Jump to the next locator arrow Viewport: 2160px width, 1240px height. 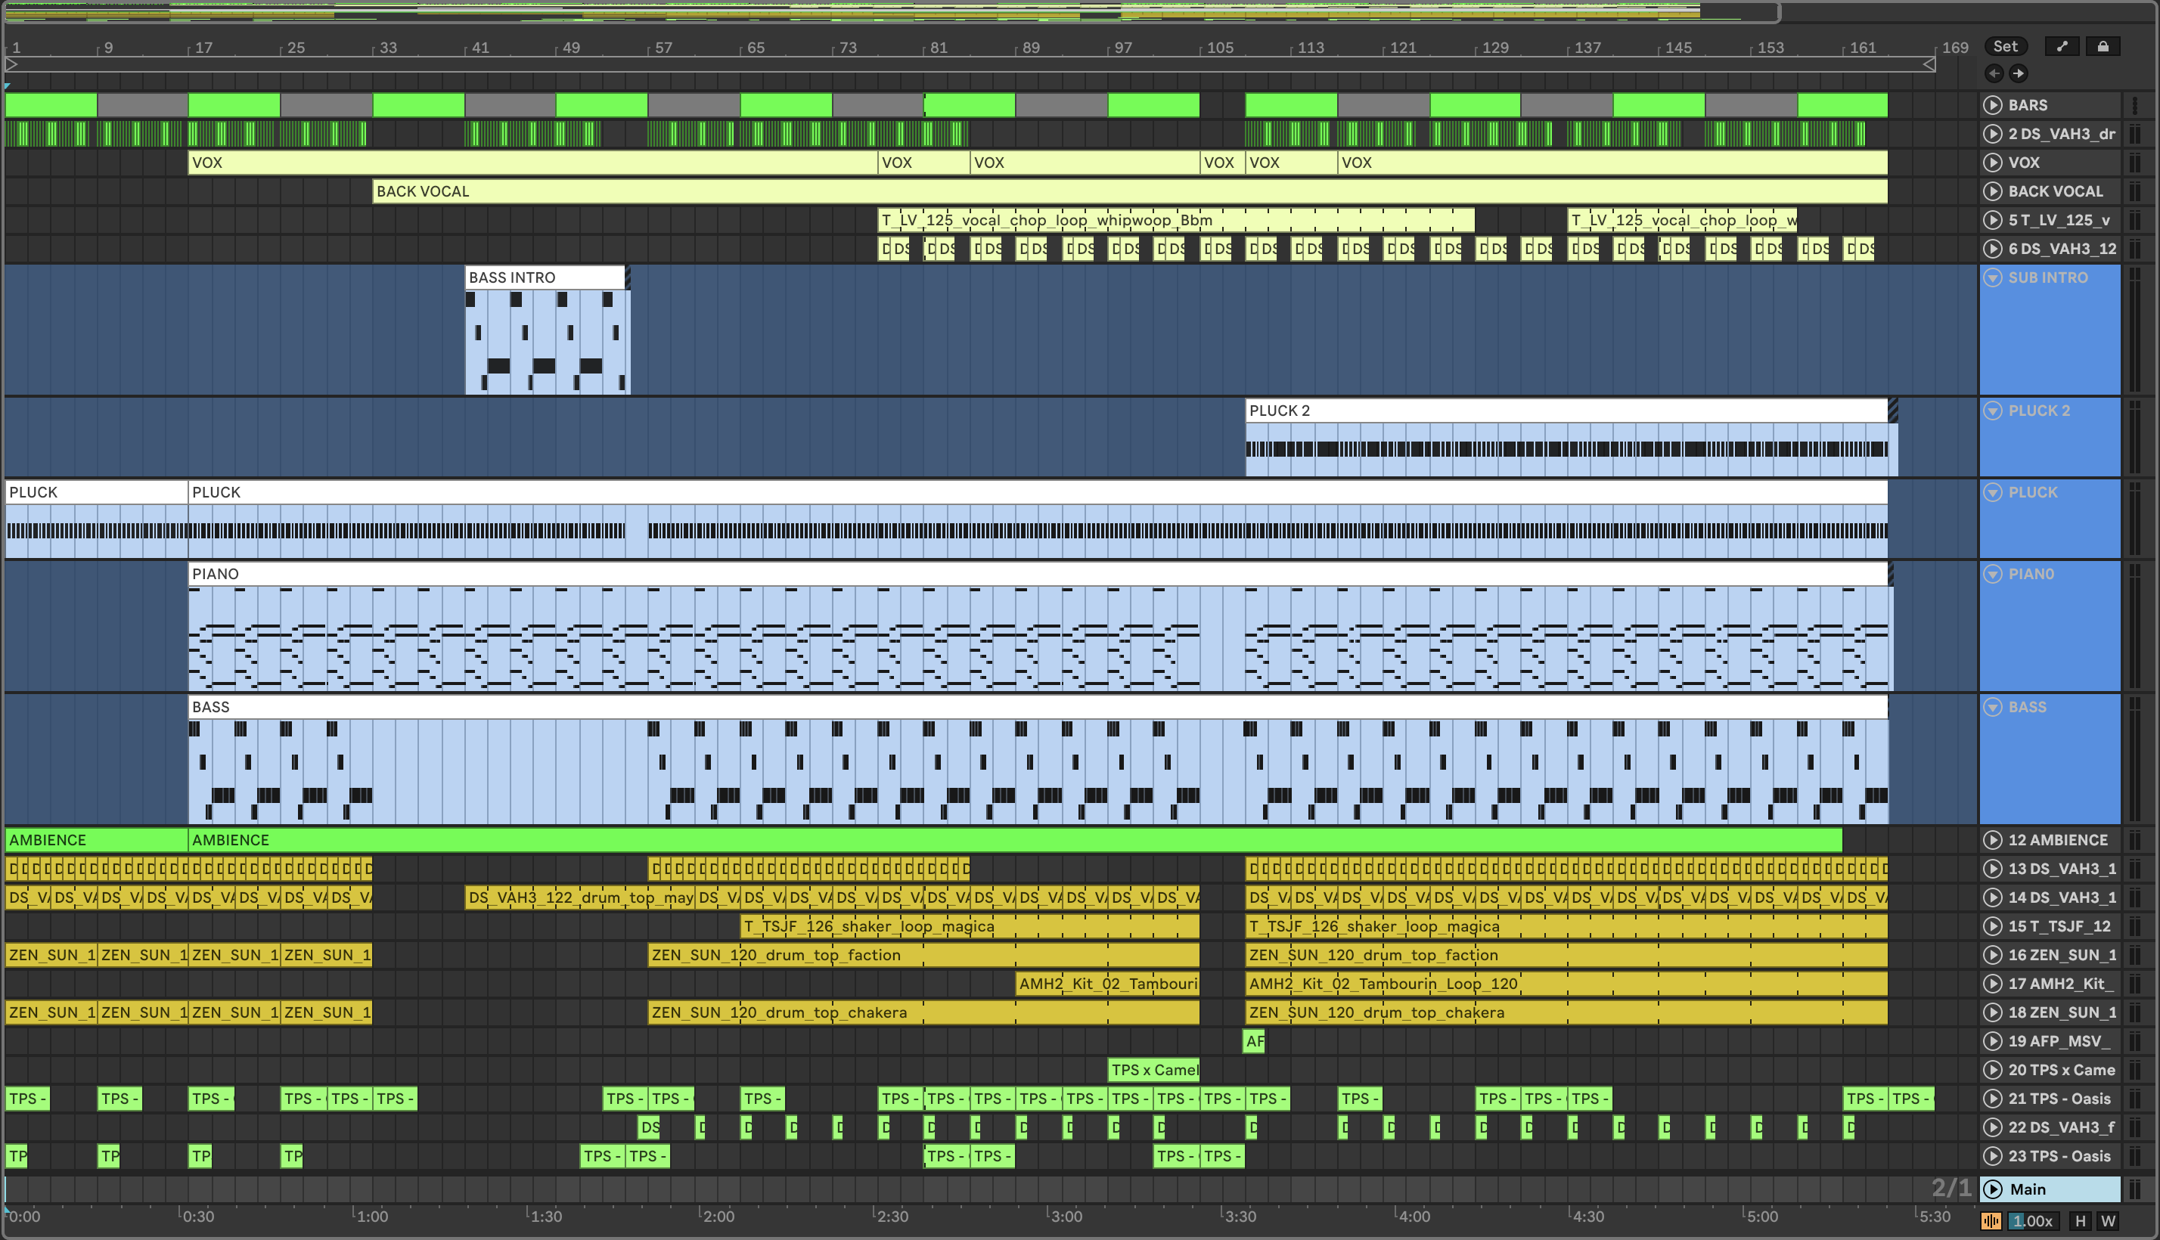pos(2019,73)
